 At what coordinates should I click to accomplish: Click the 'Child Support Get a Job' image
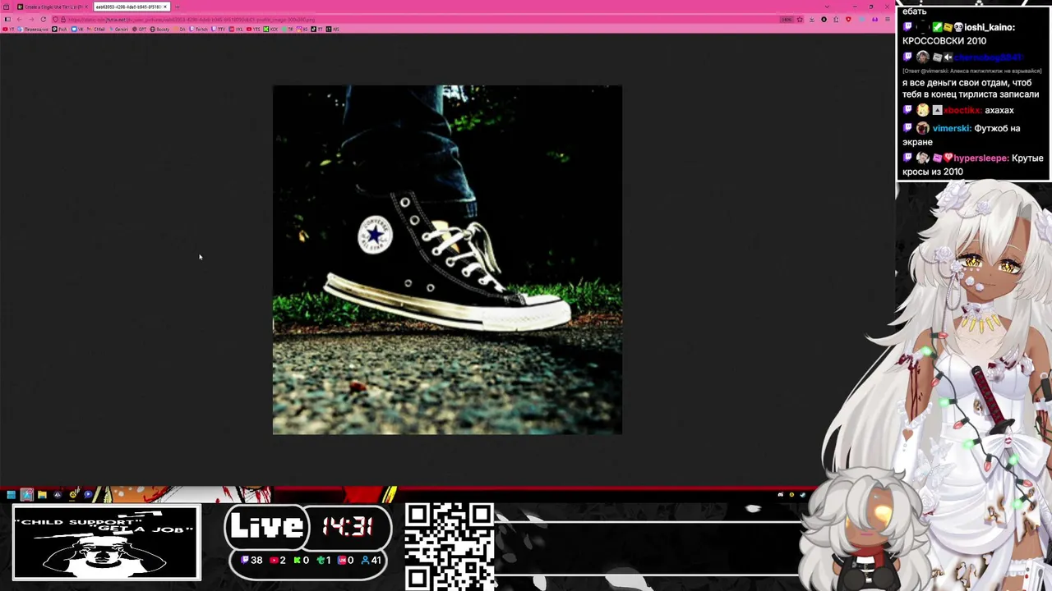[106, 543]
